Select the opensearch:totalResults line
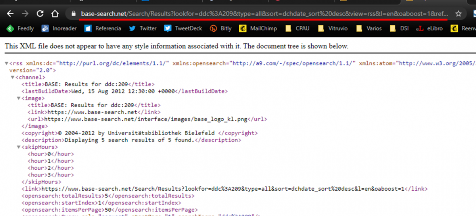This screenshot has height=216, width=476. pos(108,196)
